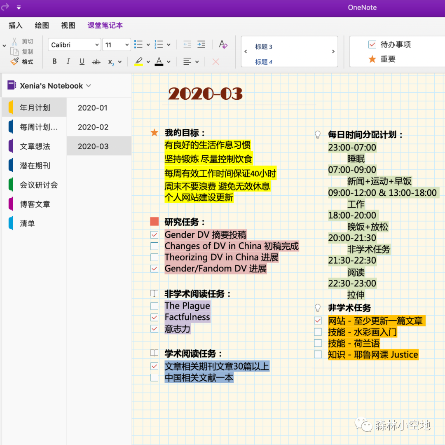Open the 2020-01 page

93,108
